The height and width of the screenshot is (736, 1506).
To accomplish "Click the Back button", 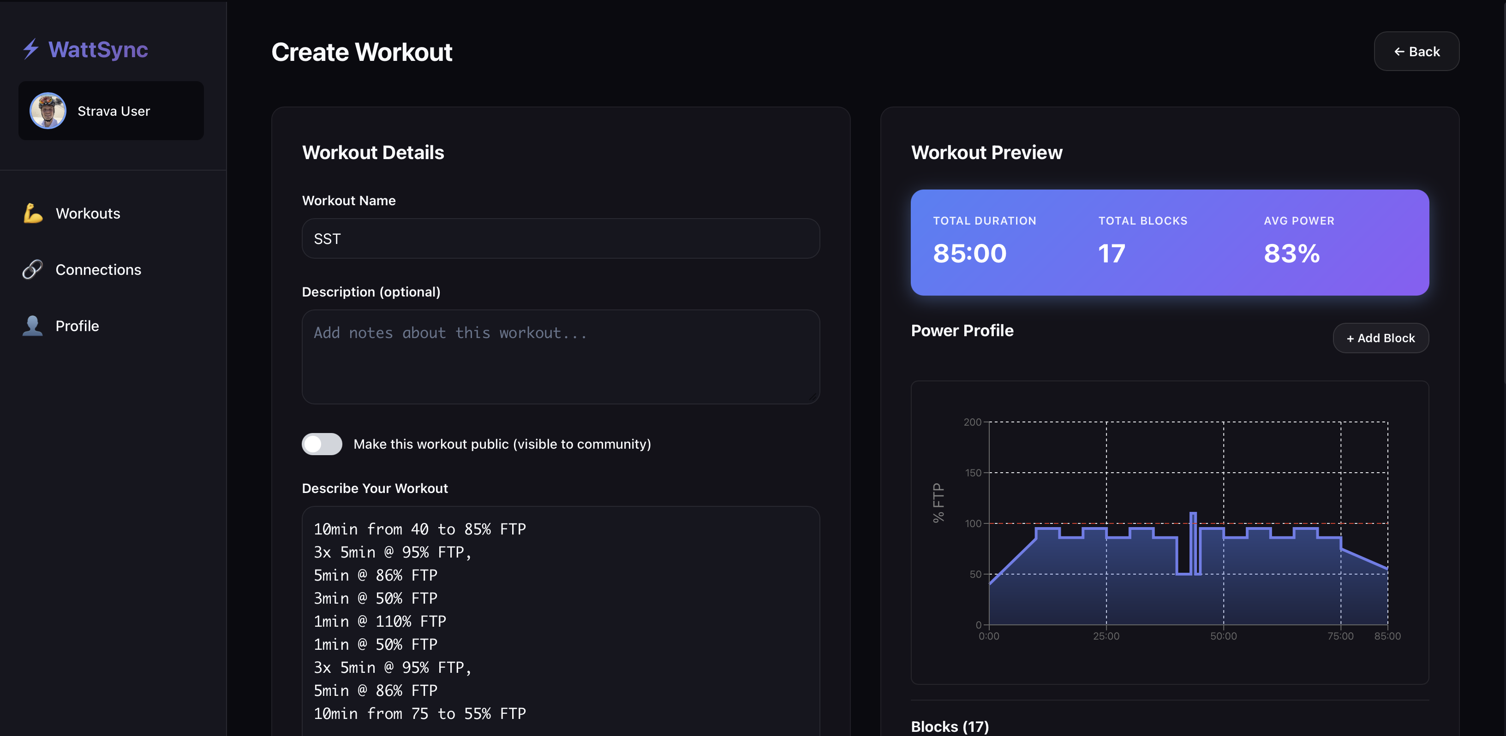I will click(1416, 51).
